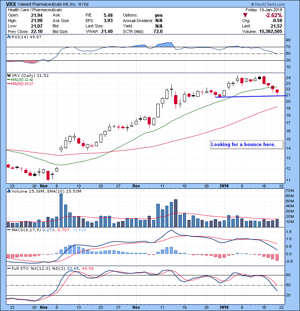The height and width of the screenshot is (311, 300).
Task: Click the MACD(8,17,9) legend label
Action: pyautogui.click(x=26, y=230)
